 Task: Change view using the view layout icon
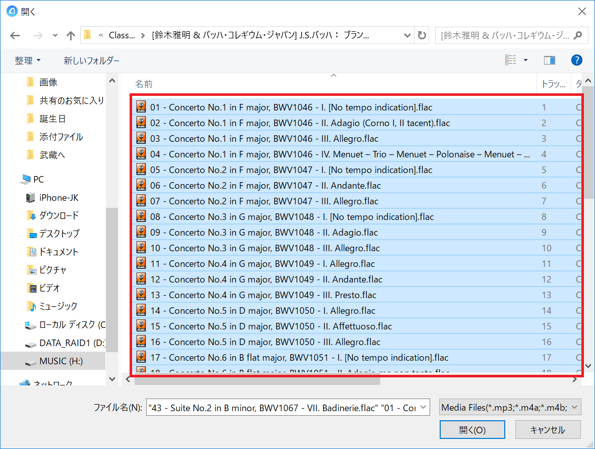click(510, 60)
